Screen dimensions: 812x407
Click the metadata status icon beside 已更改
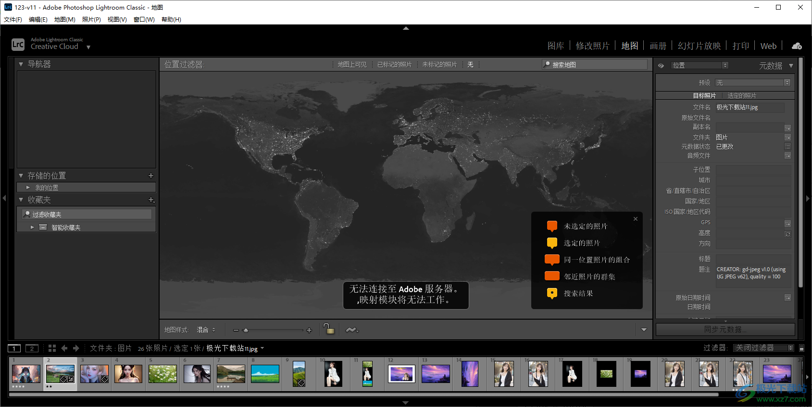click(x=787, y=146)
